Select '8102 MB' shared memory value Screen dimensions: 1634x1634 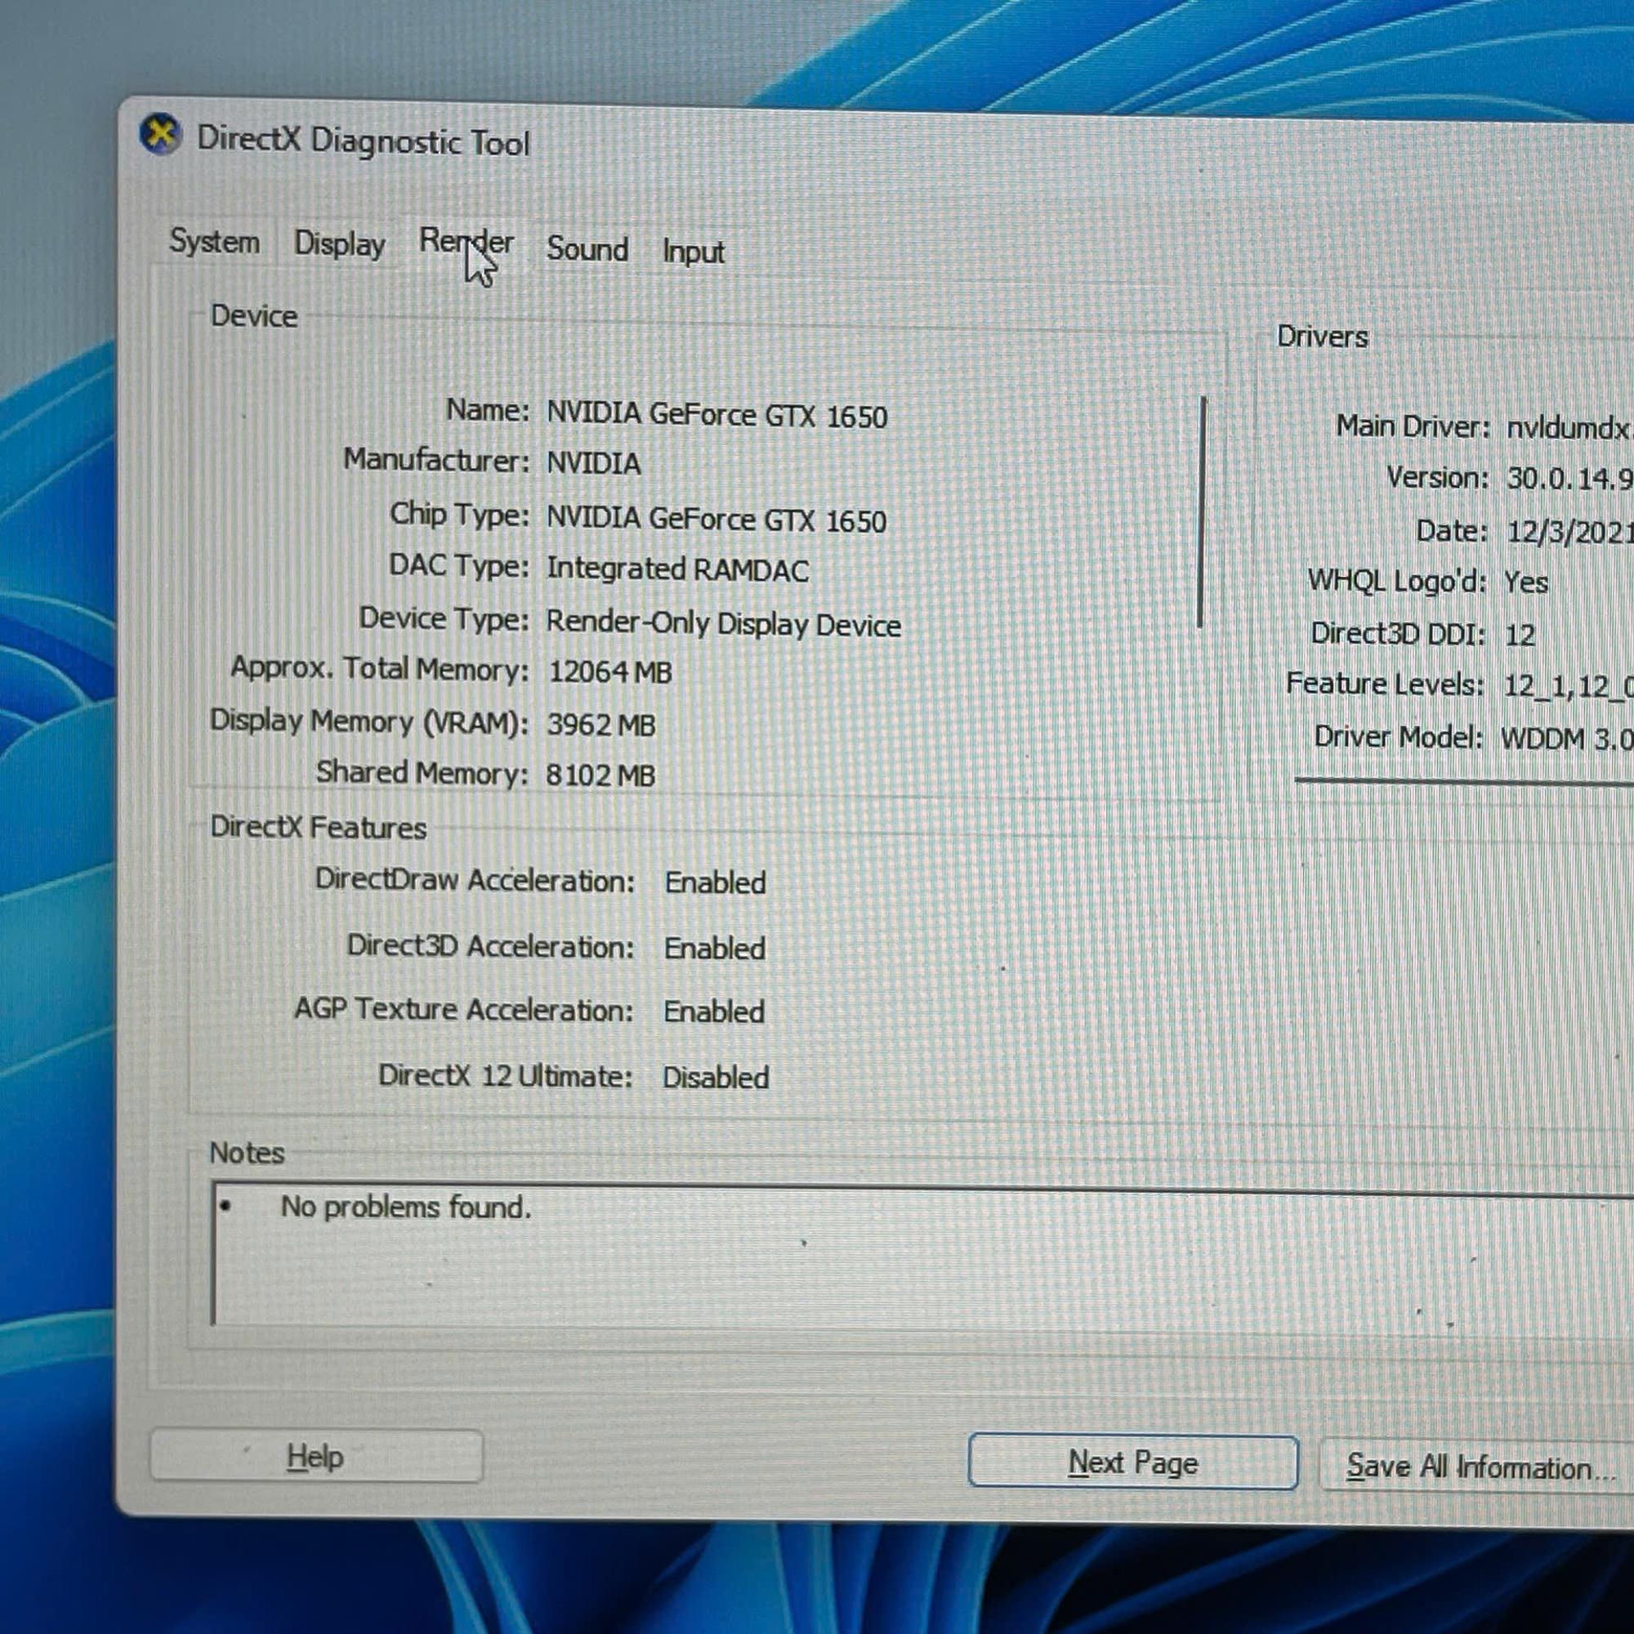[x=600, y=775]
